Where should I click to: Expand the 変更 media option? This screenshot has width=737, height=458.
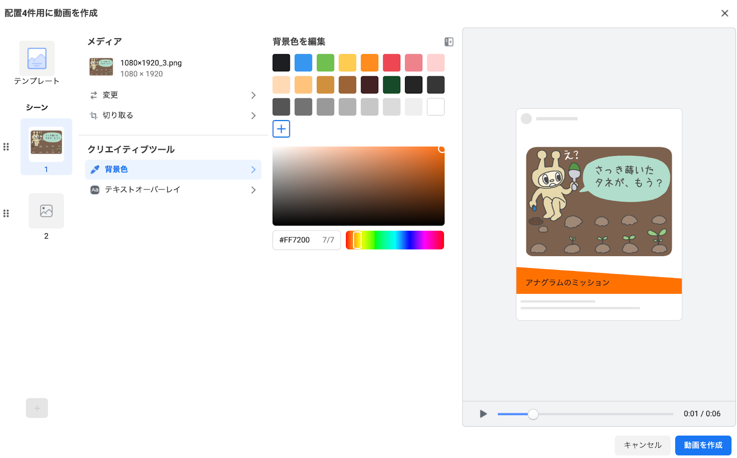[x=173, y=95]
